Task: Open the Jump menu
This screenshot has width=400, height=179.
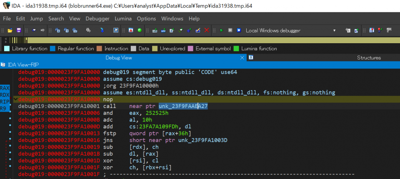Action: [37, 19]
